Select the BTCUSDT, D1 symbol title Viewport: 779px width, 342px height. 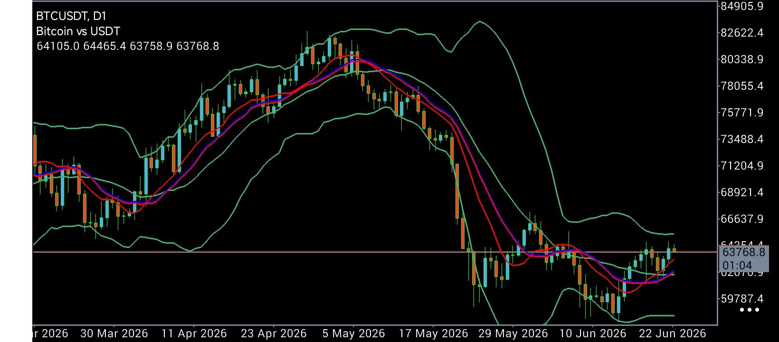(x=71, y=16)
